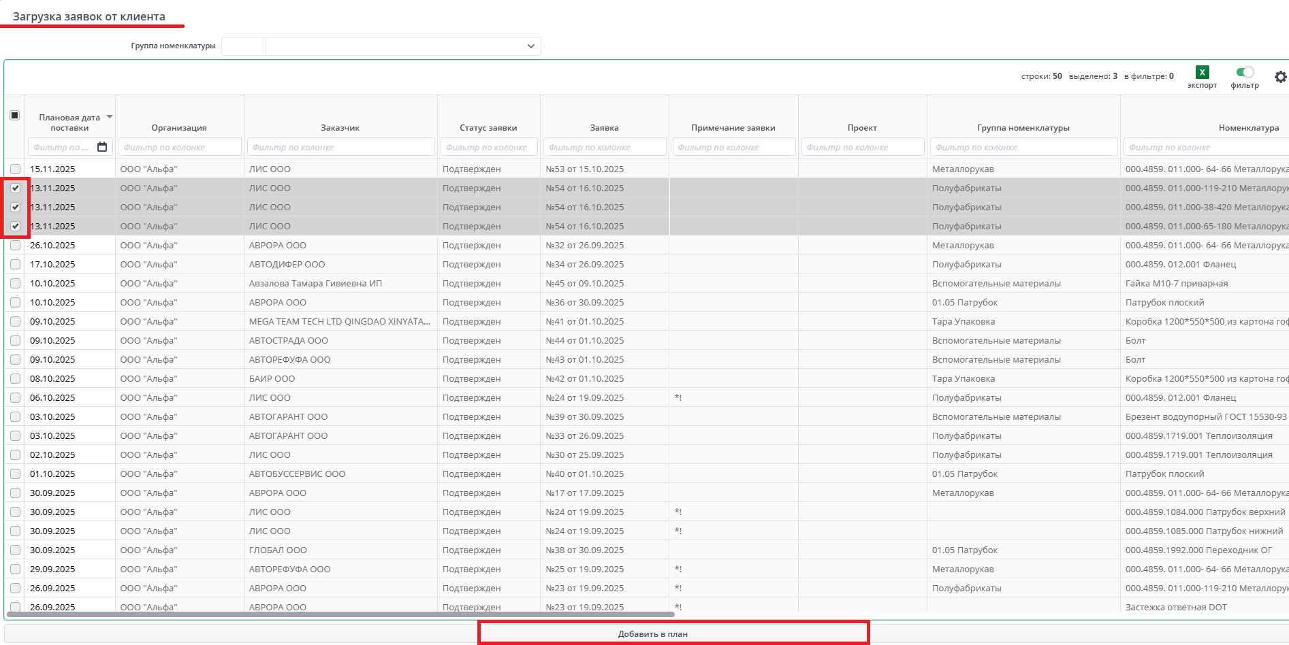Expand the Группа номенклатуры dropdown
This screenshot has width=1289, height=645.
pyautogui.click(x=530, y=46)
